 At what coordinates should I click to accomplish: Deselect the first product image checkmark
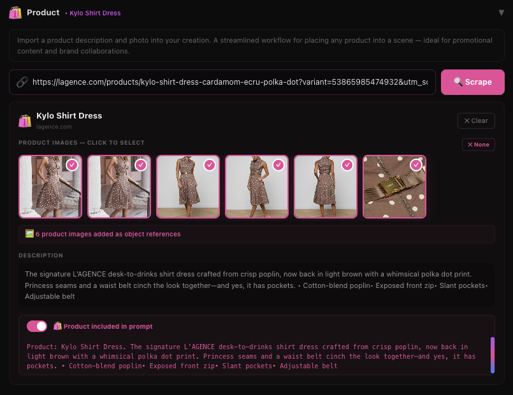pyautogui.click(x=72, y=165)
